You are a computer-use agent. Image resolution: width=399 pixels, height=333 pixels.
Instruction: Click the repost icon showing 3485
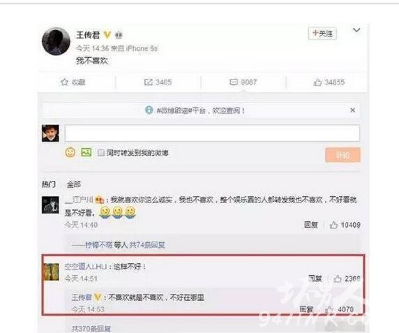(x=148, y=82)
